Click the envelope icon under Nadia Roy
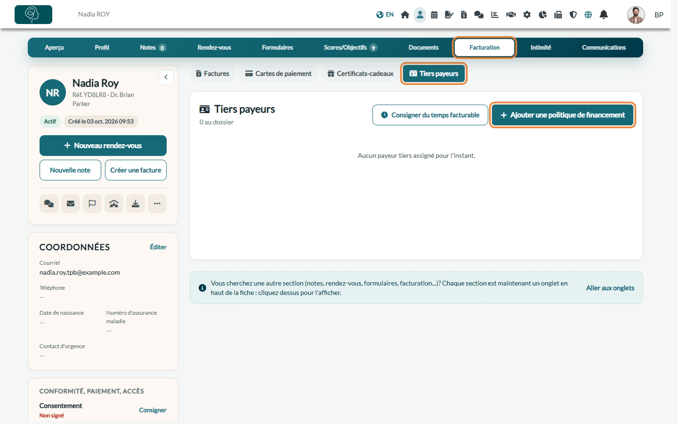The height and width of the screenshot is (424, 678). pyautogui.click(x=71, y=204)
